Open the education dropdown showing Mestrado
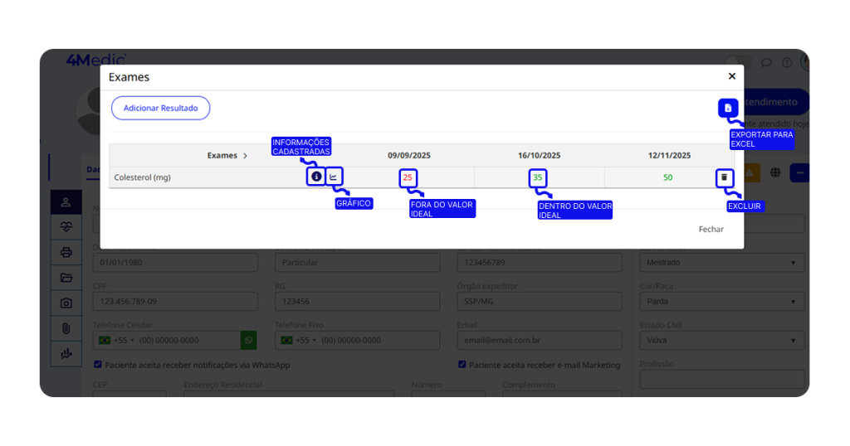The image size is (850, 446). (721, 263)
